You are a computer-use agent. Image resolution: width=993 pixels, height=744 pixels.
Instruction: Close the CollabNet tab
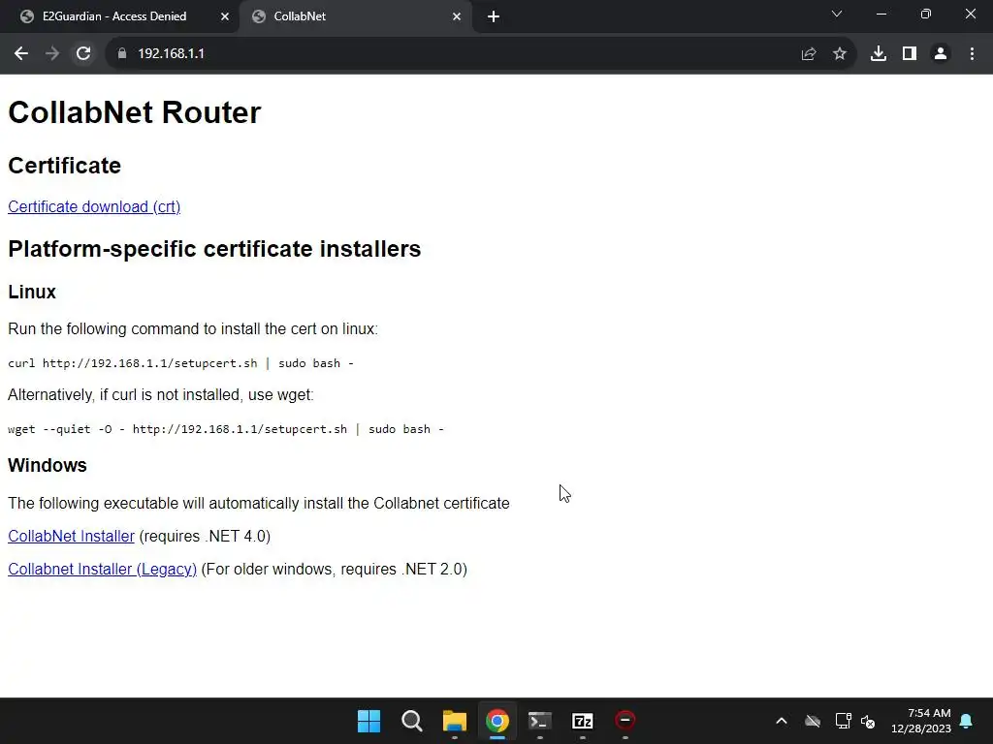[x=457, y=16]
